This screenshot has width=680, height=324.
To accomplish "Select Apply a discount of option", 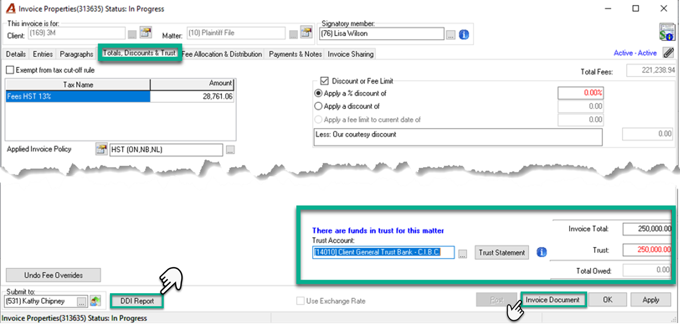I will pyautogui.click(x=318, y=106).
